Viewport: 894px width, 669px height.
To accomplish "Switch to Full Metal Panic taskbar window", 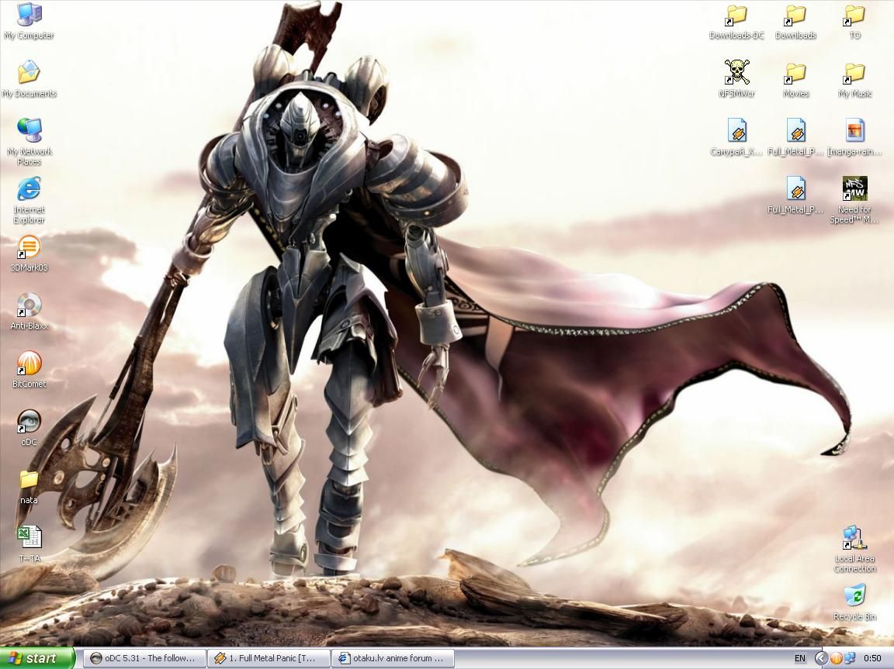I will click(x=269, y=658).
